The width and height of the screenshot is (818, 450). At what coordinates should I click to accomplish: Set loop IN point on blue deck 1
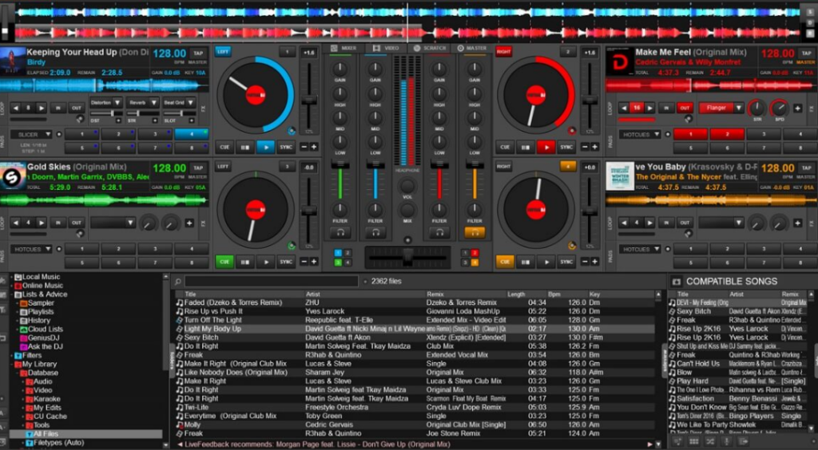point(58,109)
